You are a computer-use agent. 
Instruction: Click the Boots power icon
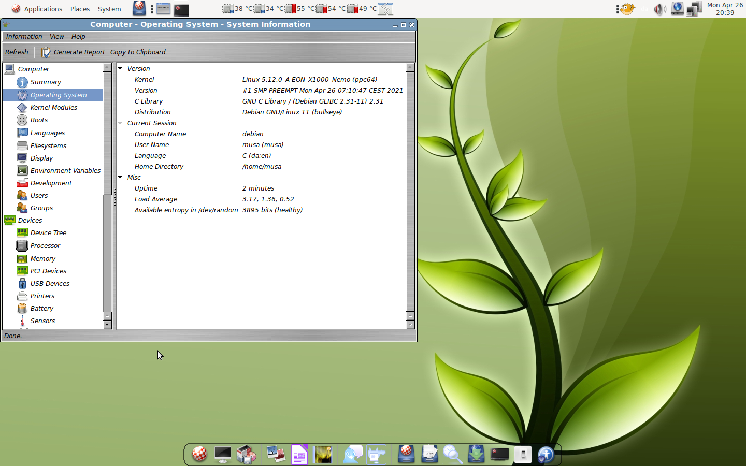click(22, 120)
